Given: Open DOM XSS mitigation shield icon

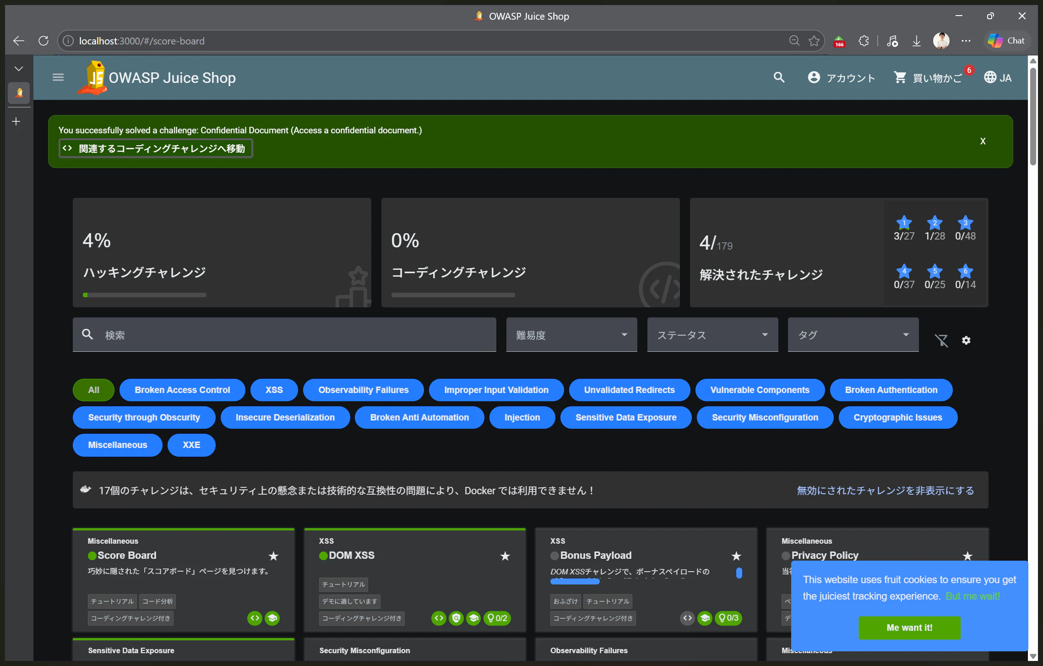Looking at the screenshot, I should pos(456,618).
